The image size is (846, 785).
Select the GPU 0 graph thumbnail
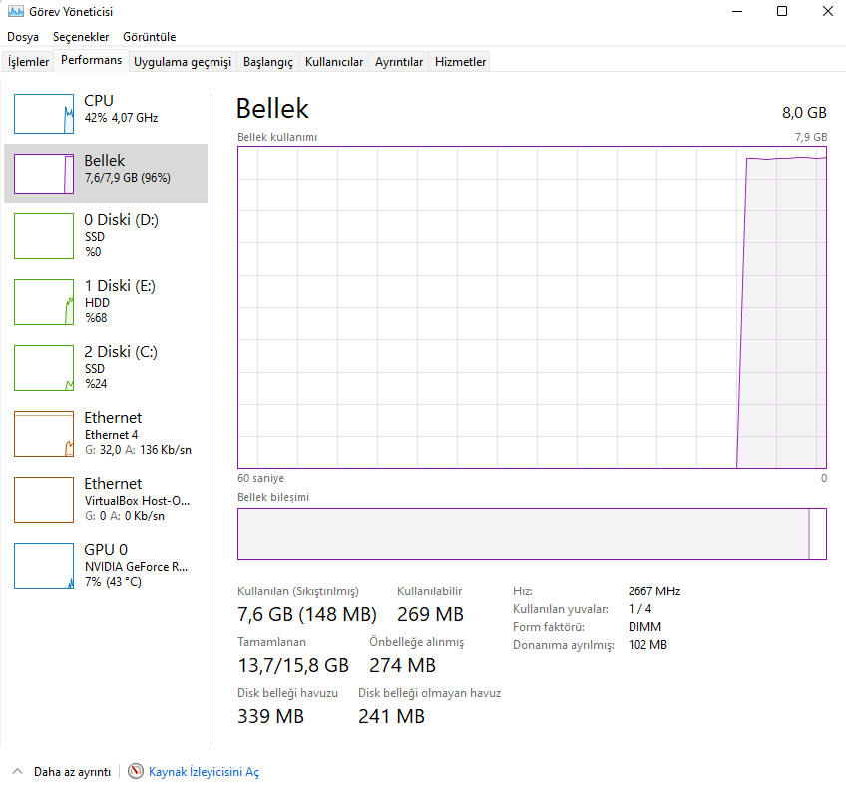pos(44,566)
